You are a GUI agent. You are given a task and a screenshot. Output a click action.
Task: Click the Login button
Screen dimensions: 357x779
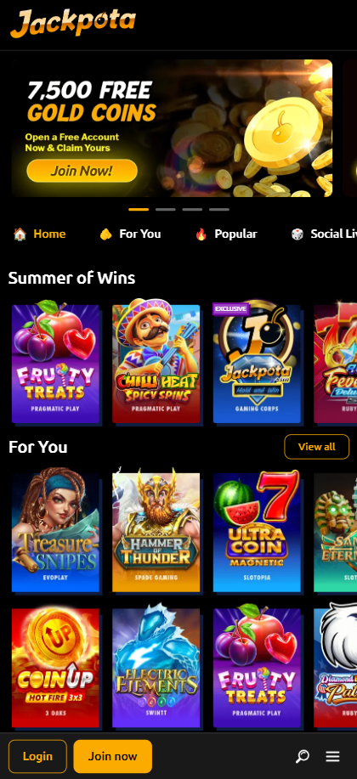coord(37,756)
